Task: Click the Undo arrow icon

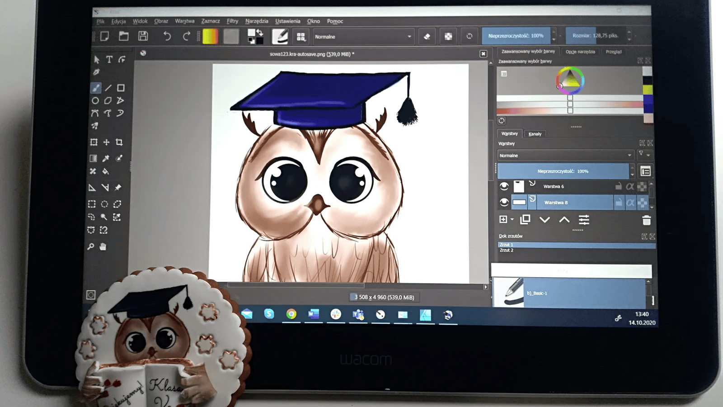Action: point(167,36)
